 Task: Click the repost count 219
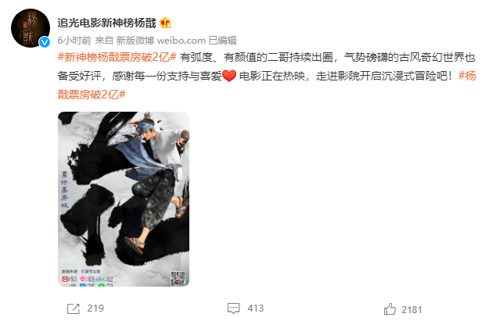pyautogui.click(x=95, y=309)
